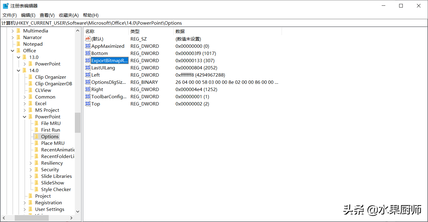428x222 pixels.
Task: Expand the Security key
Action: coord(31,169)
